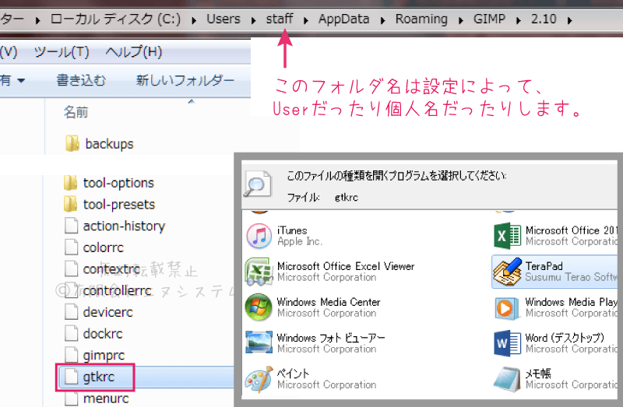
Task: Expand arrow after GIMP in address bar
Action: click(518, 20)
